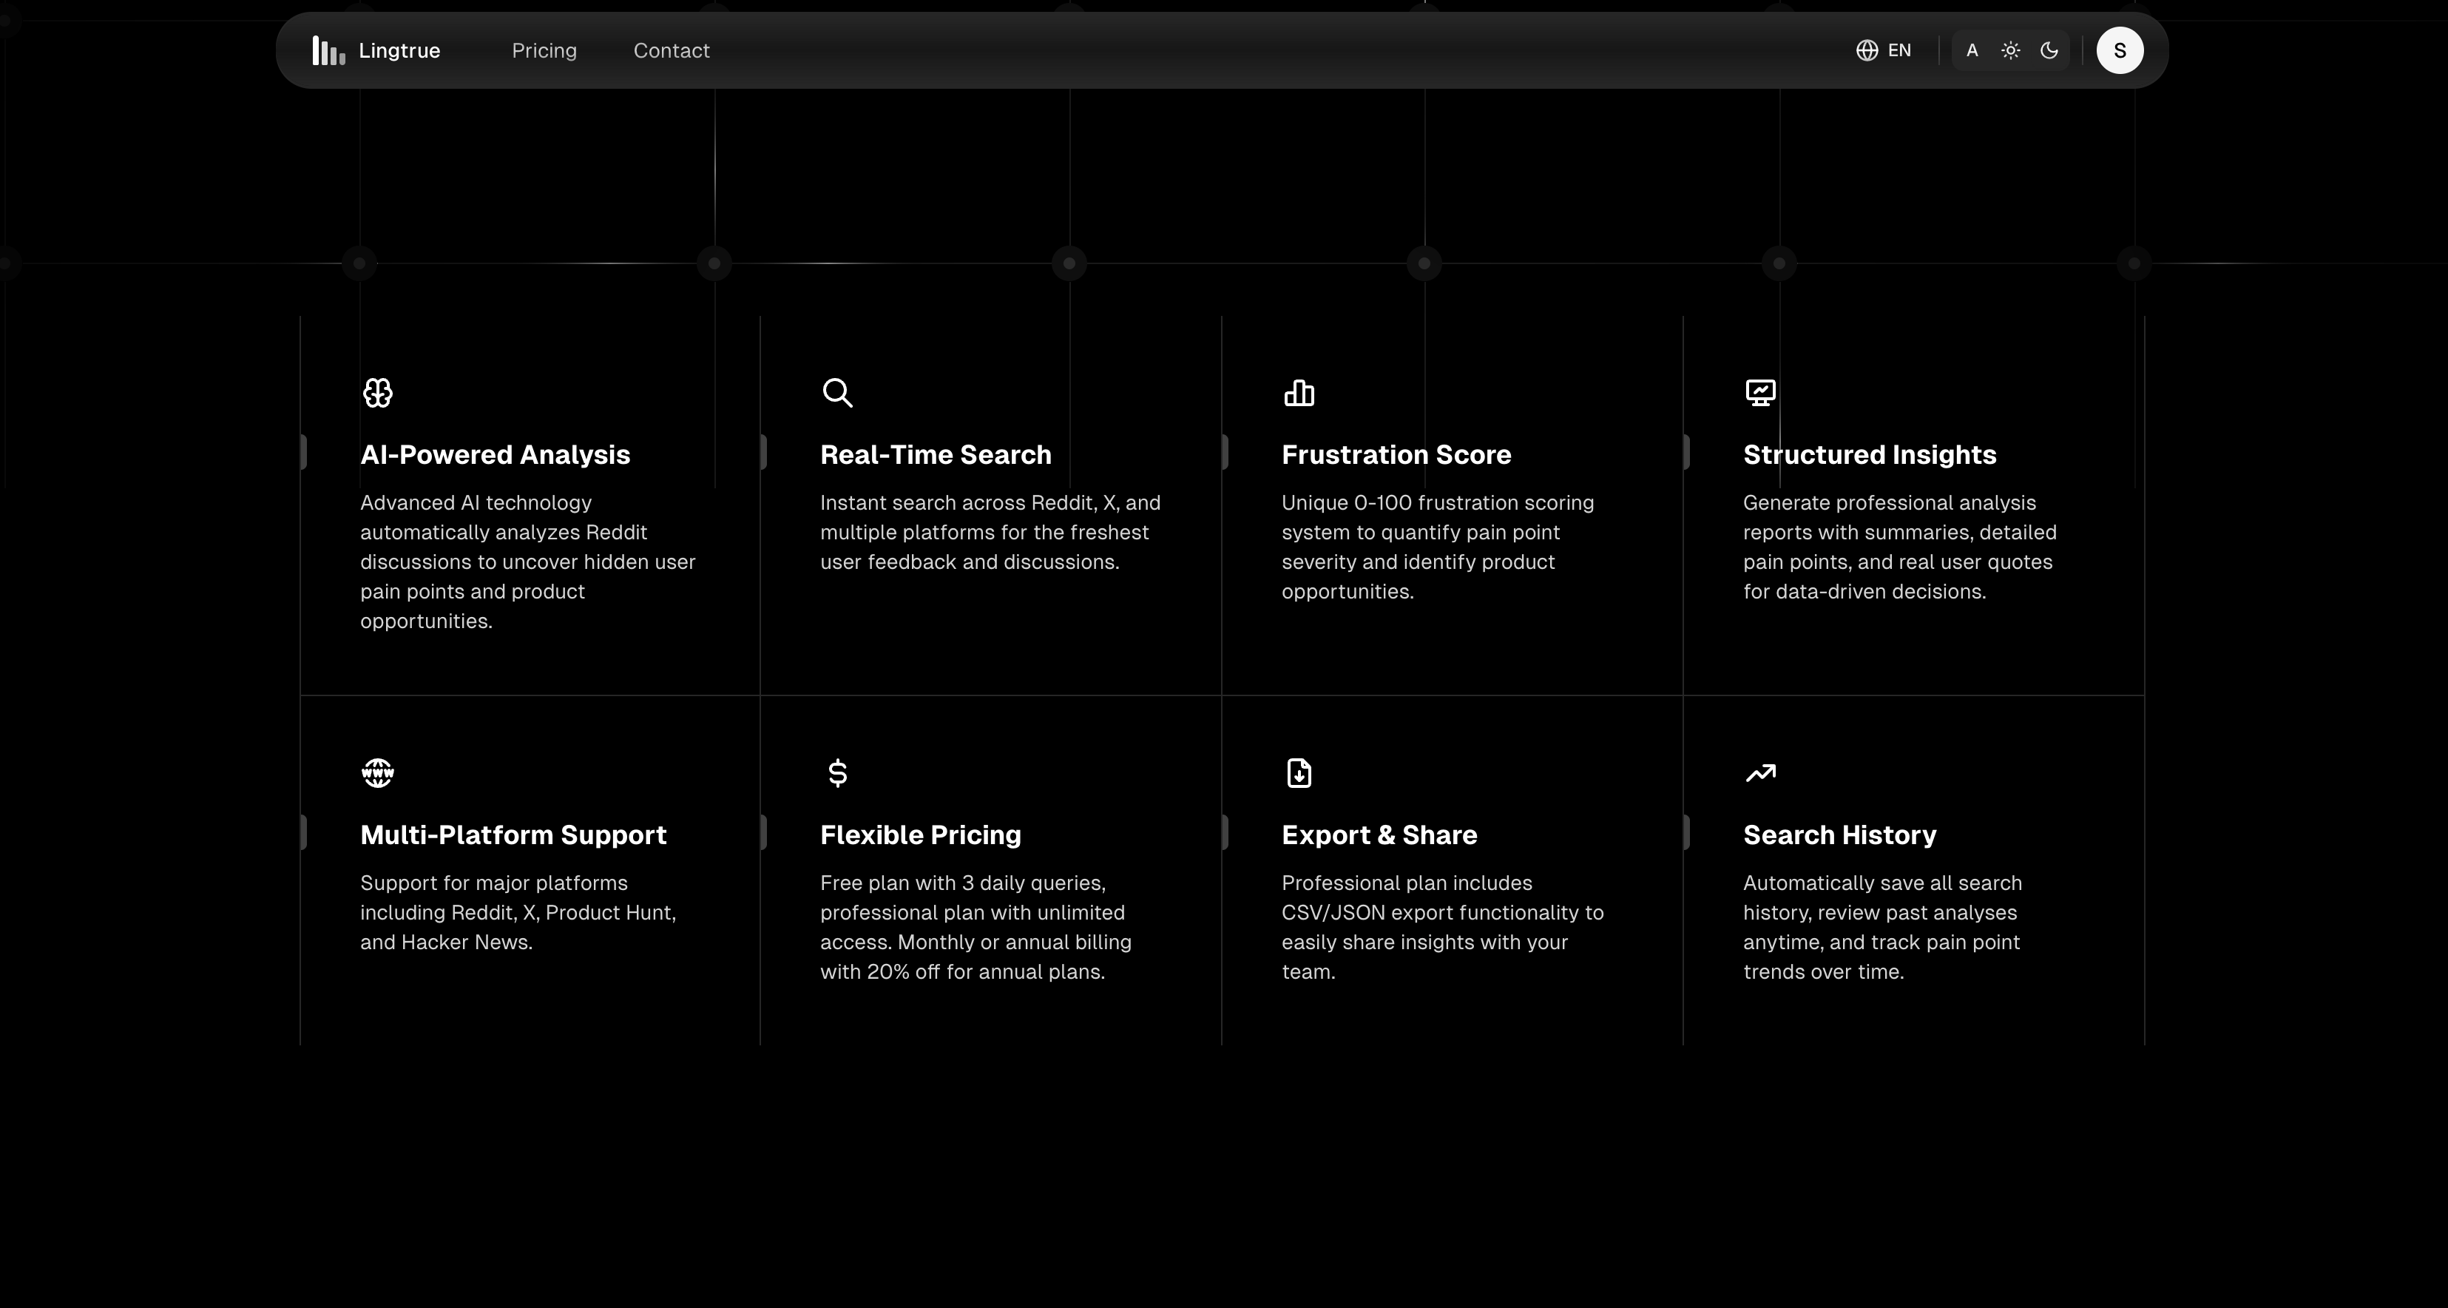Open the Contact page
This screenshot has width=2448, height=1308.
click(x=671, y=50)
